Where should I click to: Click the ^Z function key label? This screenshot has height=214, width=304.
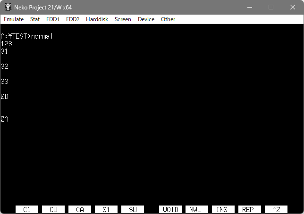pyautogui.click(x=276, y=209)
